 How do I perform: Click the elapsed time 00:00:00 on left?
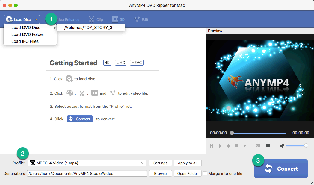(218, 133)
